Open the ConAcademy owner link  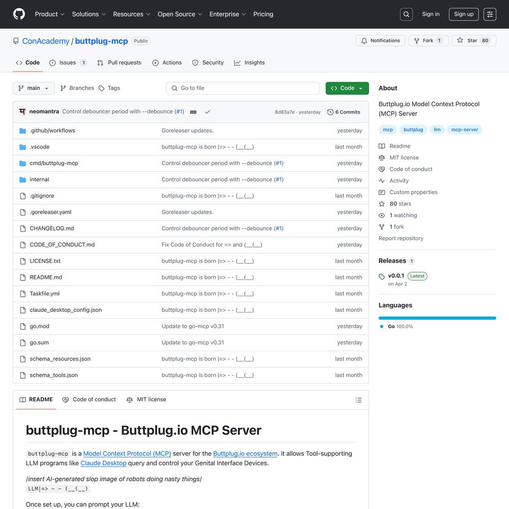pos(46,41)
